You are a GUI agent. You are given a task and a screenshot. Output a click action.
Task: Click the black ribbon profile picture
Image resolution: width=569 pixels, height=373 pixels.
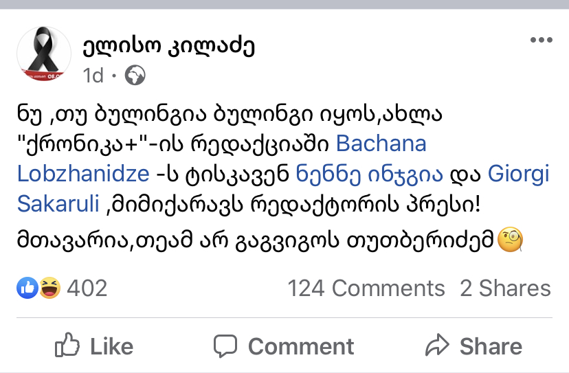(44, 55)
